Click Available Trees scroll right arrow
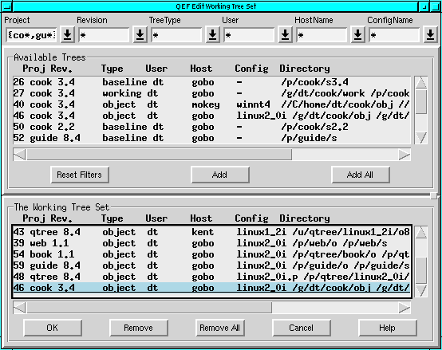This screenshot has height=350, width=442. [x=405, y=155]
